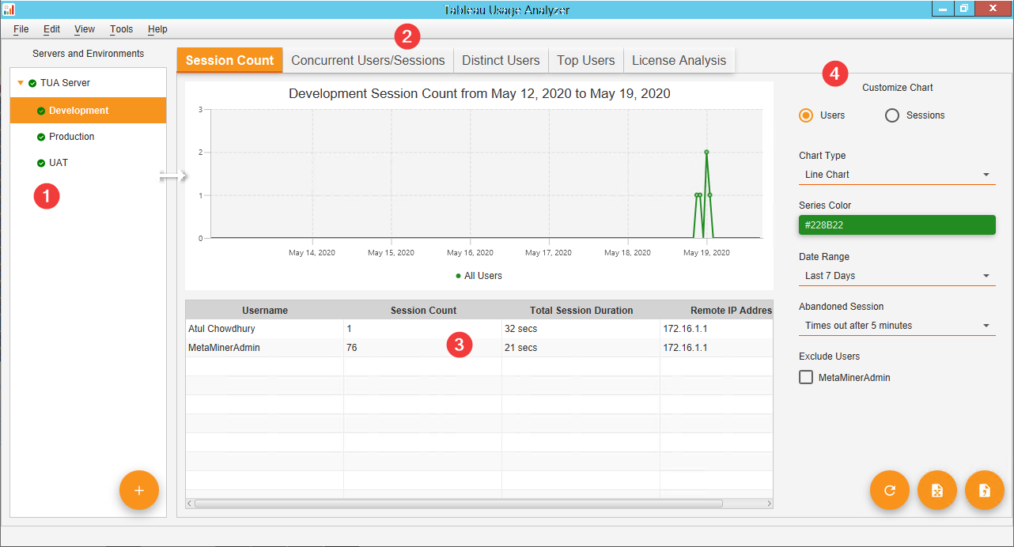Select the Sessions radio button
The height and width of the screenshot is (547, 1014).
click(892, 115)
